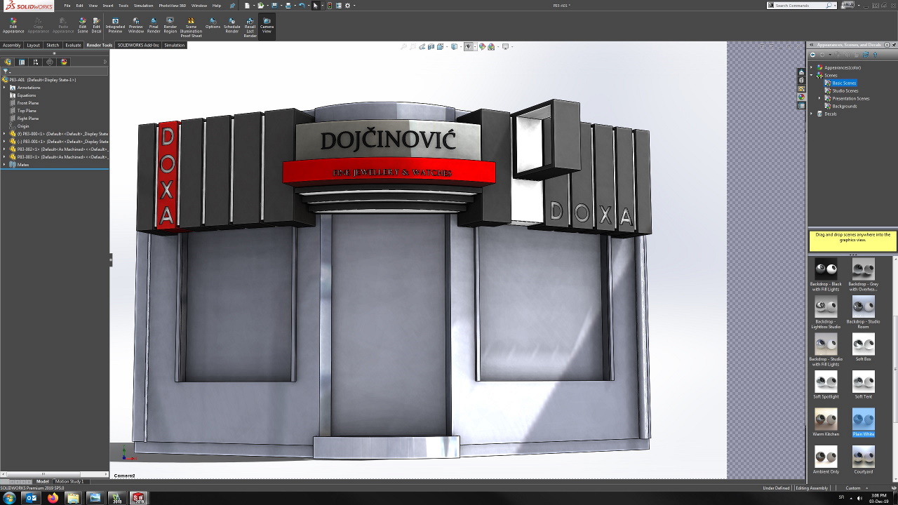Click the Edit Appearance tool

click(x=13, y=25)
